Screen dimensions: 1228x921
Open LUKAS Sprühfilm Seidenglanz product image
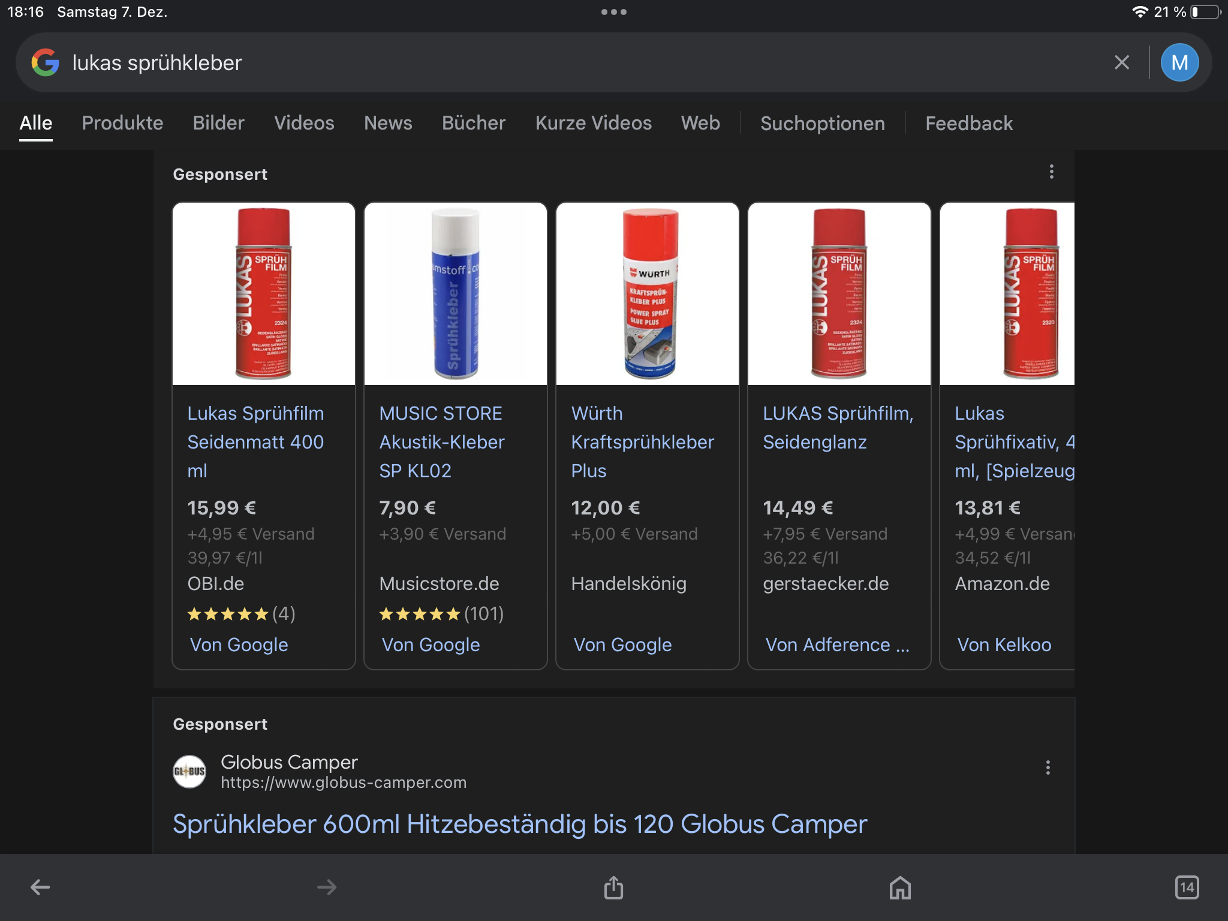point(839,294)
